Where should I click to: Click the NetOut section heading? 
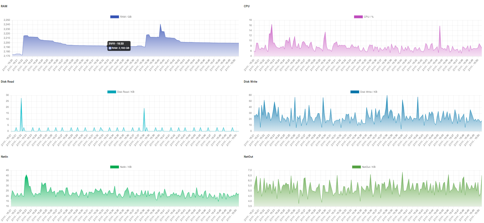coord(249,156)
